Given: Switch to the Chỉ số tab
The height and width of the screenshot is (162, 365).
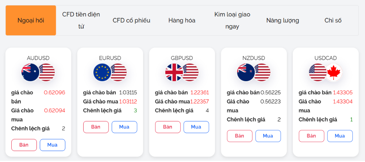Looking at the screenshot, I should coord(333,20).
